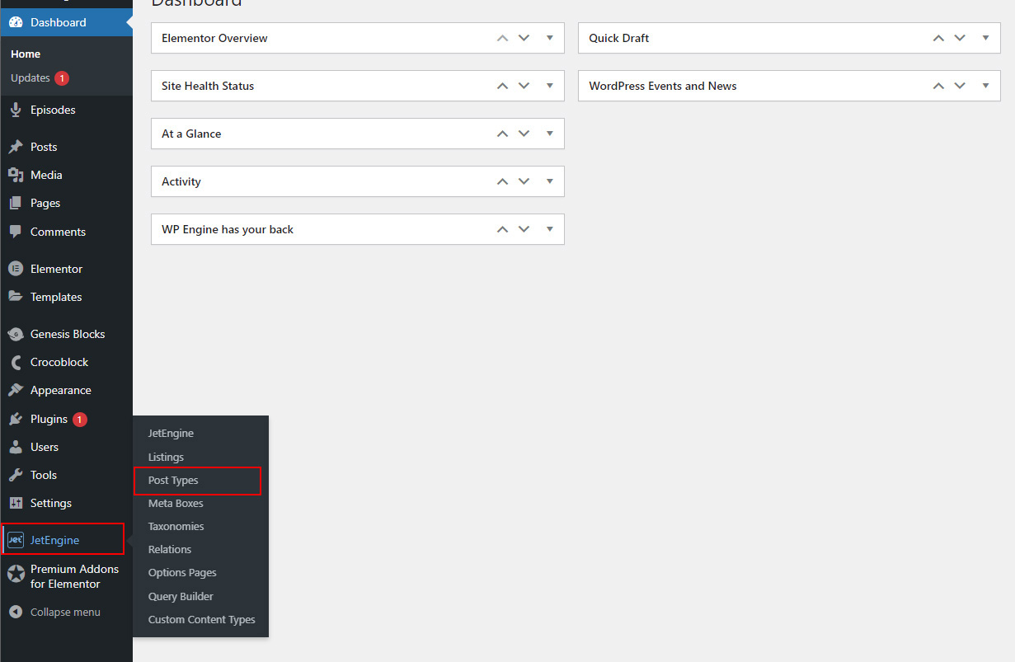This screenshot has width=1015, height=662.
Task: Open Options Pages submenu entry
Action: coord(182,573)
